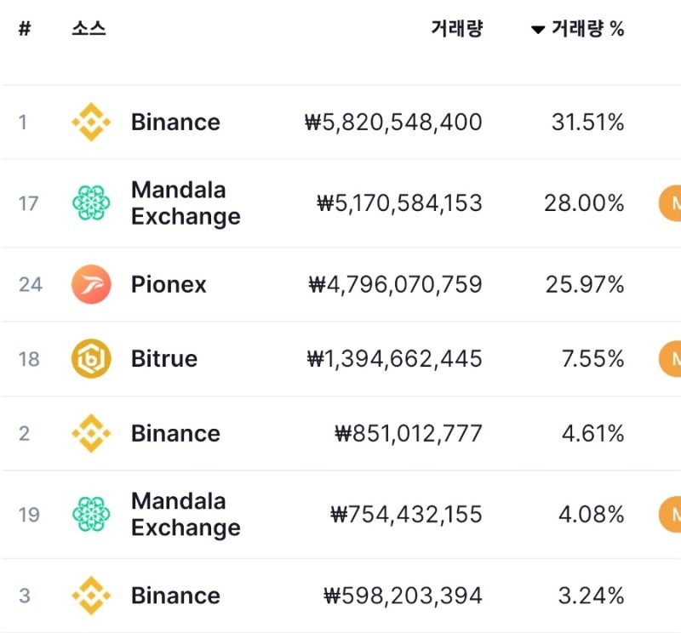This screenshot has height=633, width=681.
Task: Click the Binance logo in row 3
Action: click(x=91, y=596)
